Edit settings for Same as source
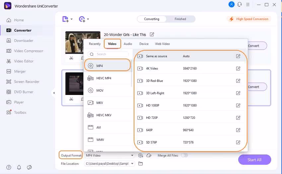 coord(238,56)
